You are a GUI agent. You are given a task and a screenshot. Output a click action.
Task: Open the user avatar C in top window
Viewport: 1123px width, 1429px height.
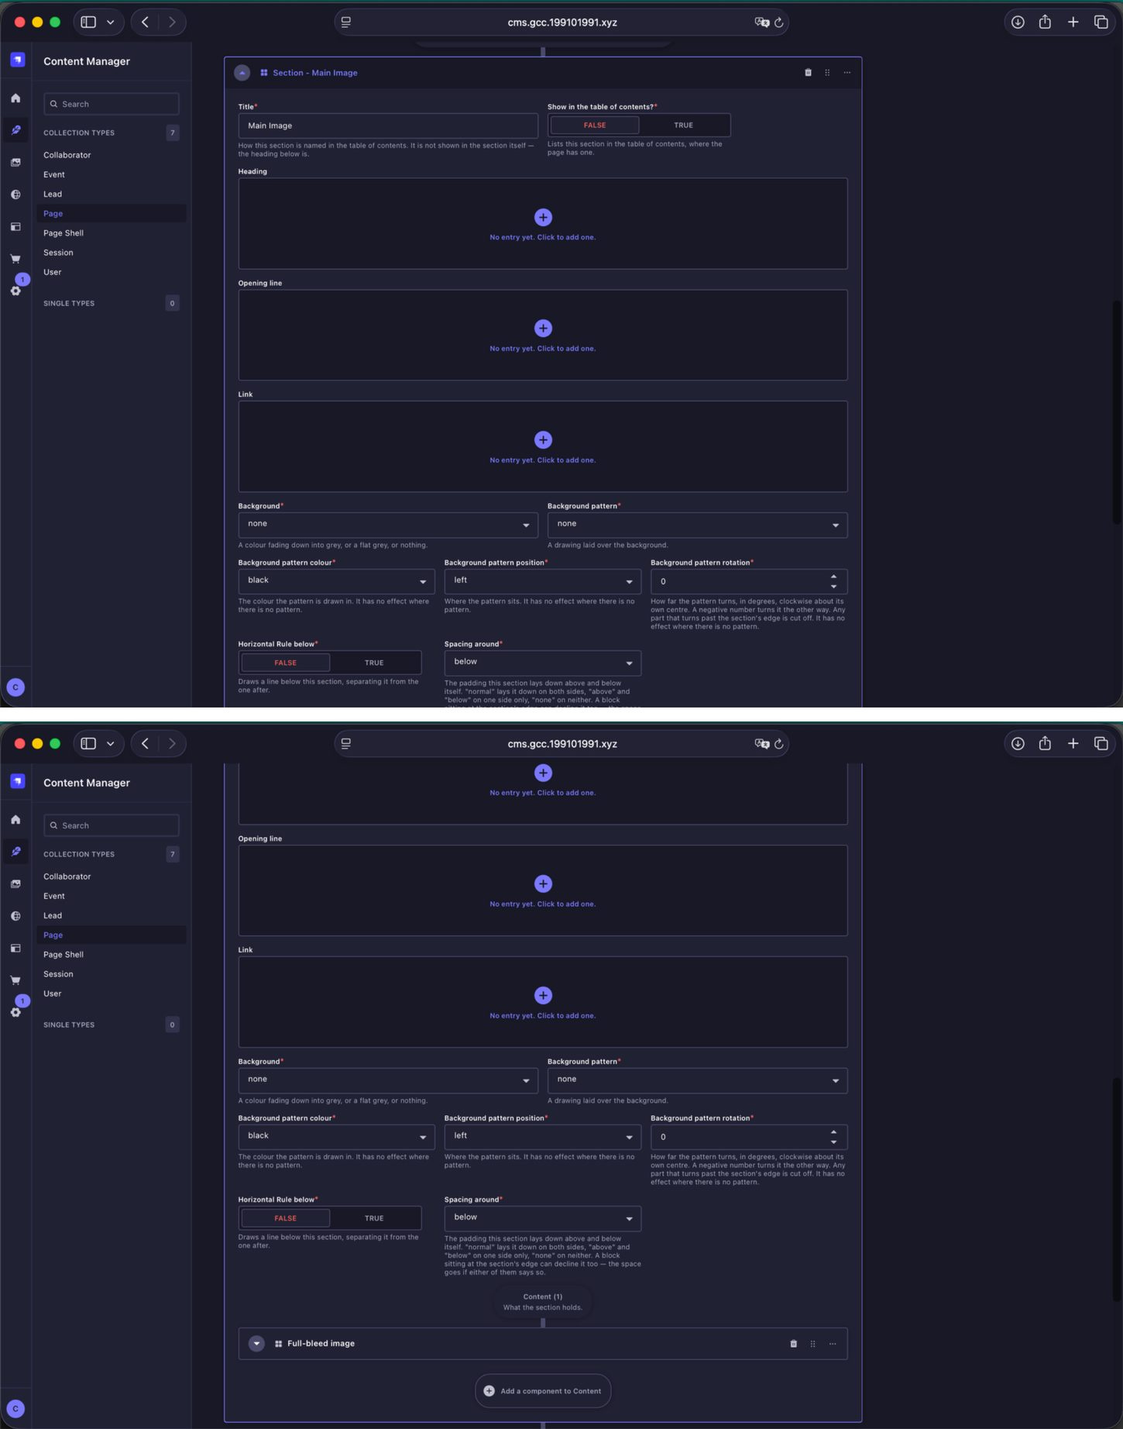(15, 687)
